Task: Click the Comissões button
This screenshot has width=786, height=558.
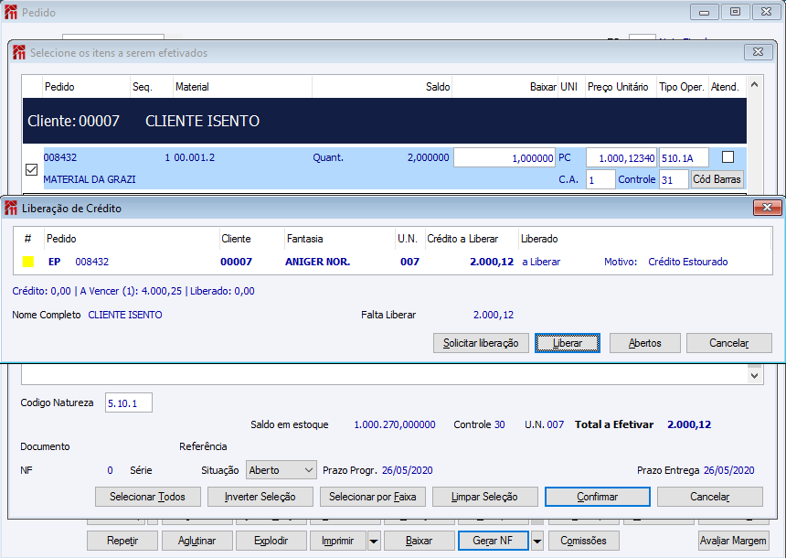Action: click(x=583, y=541)
